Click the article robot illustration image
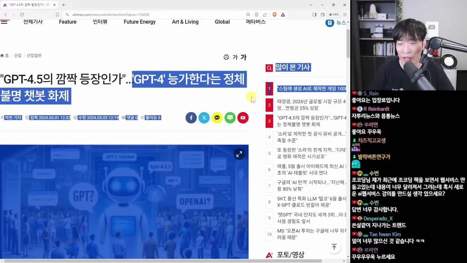The width and height of the screenshot is (467, 263). tap(124, 202)
